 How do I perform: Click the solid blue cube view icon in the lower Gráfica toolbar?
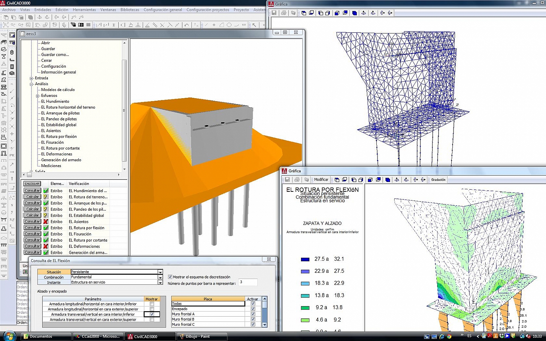[x=388, y=180]
